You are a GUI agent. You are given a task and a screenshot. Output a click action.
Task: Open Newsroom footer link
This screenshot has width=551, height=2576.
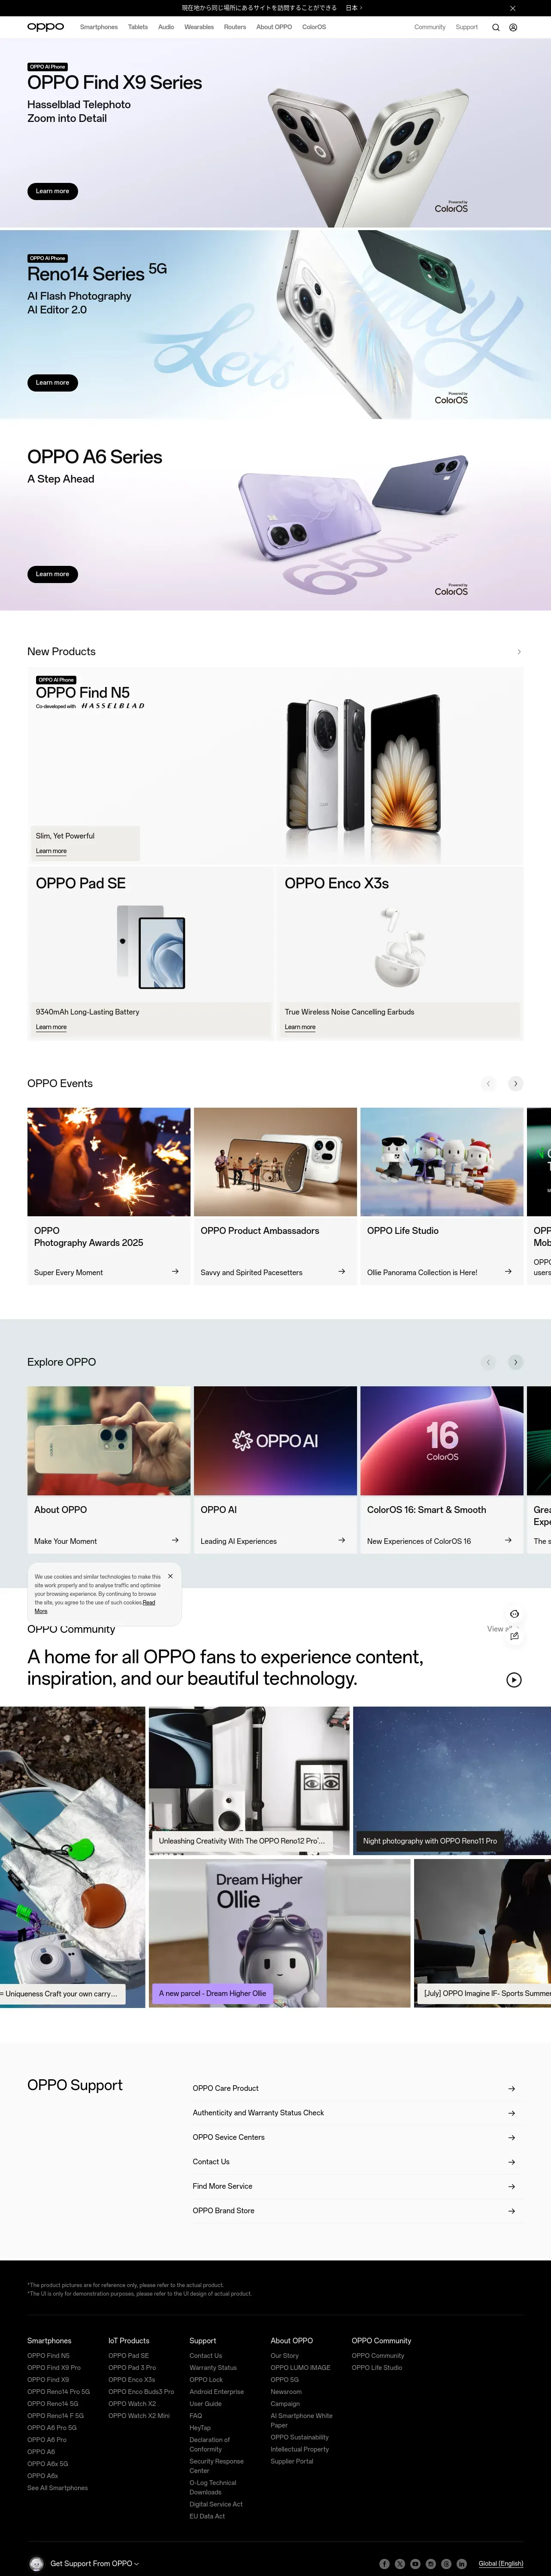pos(286,2392)
